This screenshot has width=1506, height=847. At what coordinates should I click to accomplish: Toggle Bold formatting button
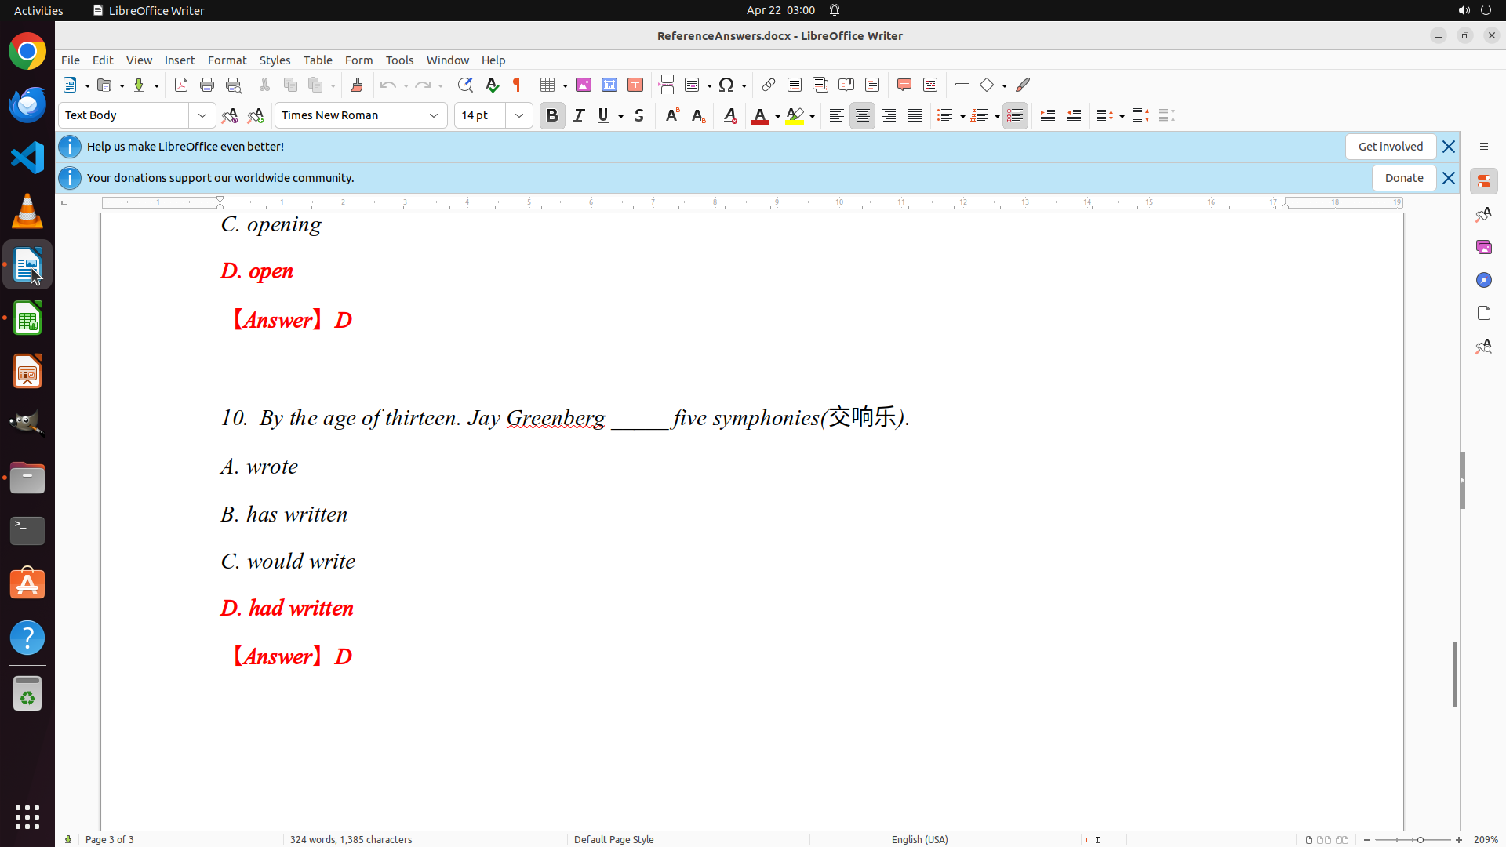[x=552, y=115]
